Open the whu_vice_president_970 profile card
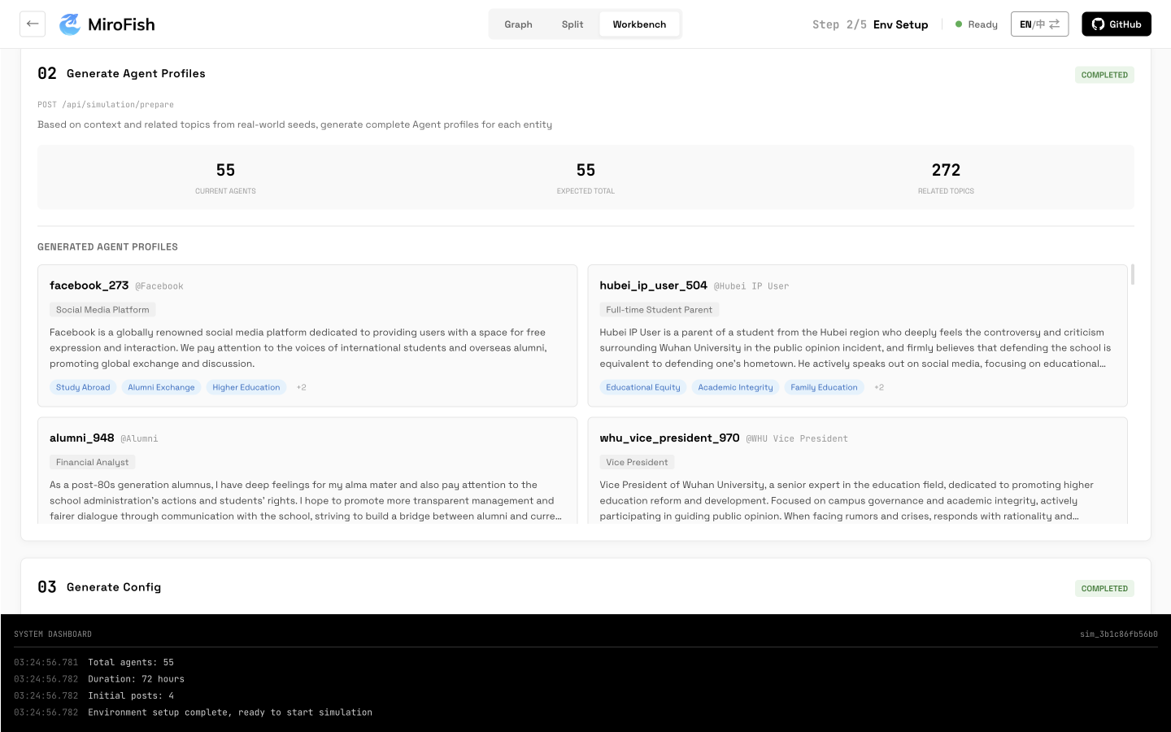Screen dimensions: 1171x732 tap(857, 470)
